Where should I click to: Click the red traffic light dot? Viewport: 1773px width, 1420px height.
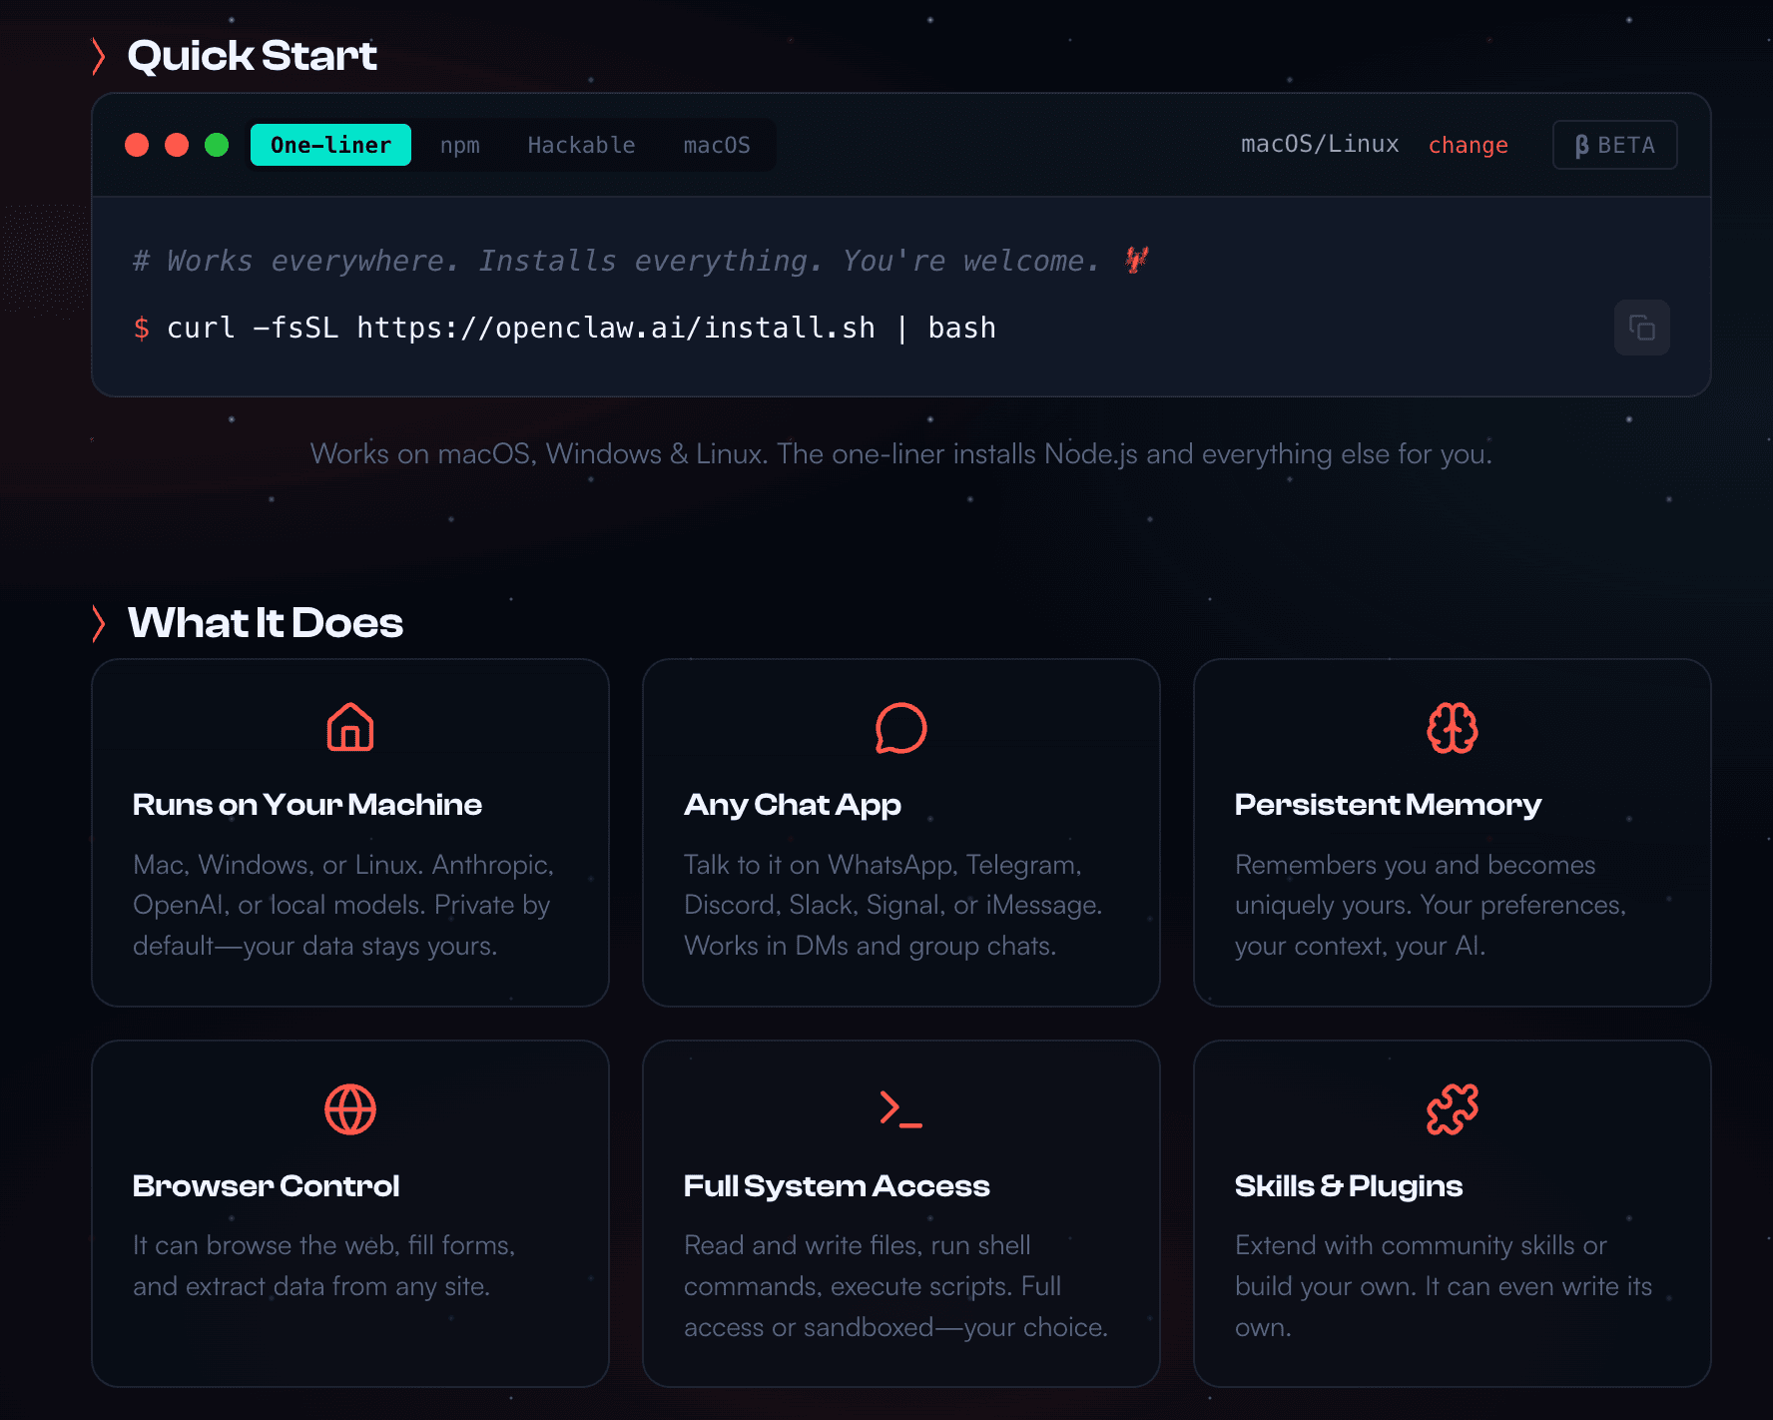[137, 146]
